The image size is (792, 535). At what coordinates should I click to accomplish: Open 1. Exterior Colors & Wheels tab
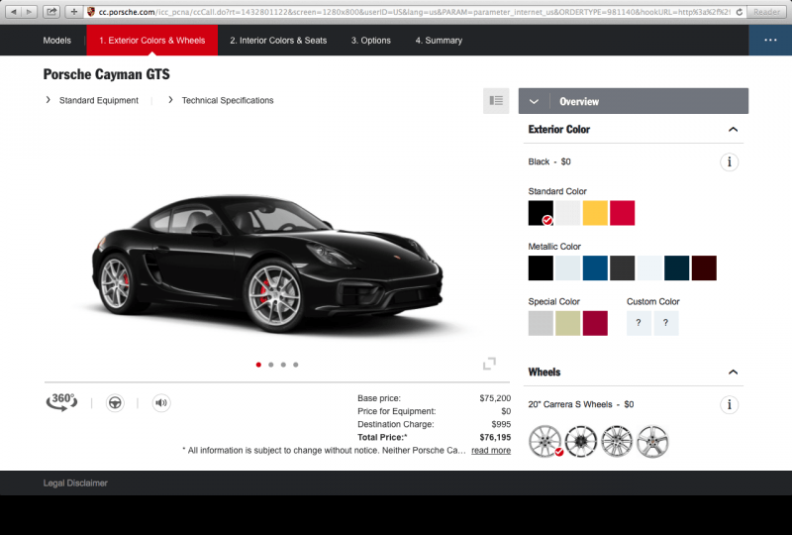(152, 41)
